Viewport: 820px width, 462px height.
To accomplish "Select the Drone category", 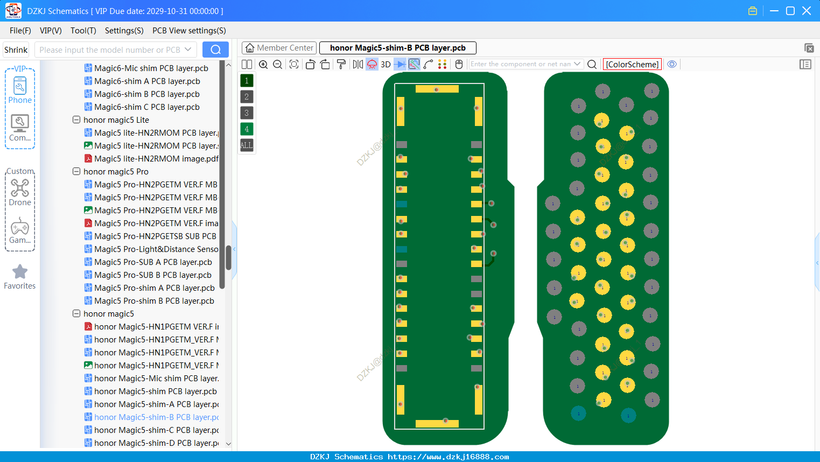I will [20, 192].
